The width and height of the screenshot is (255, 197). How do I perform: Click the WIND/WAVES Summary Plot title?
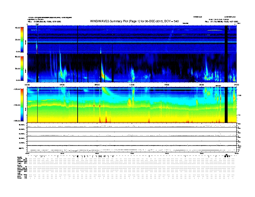click(134, 21)
